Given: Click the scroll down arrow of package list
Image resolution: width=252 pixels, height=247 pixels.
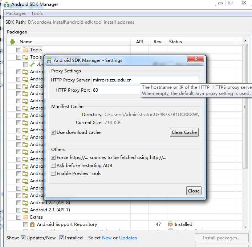Looking at the screenshot, I should point(245,227).
